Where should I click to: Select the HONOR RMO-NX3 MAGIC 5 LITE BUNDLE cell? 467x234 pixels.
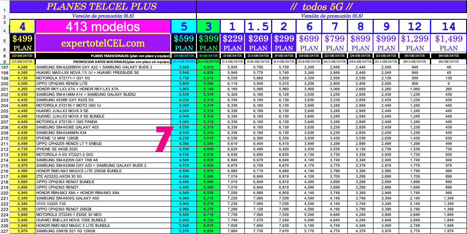click(x=103, y=226)
